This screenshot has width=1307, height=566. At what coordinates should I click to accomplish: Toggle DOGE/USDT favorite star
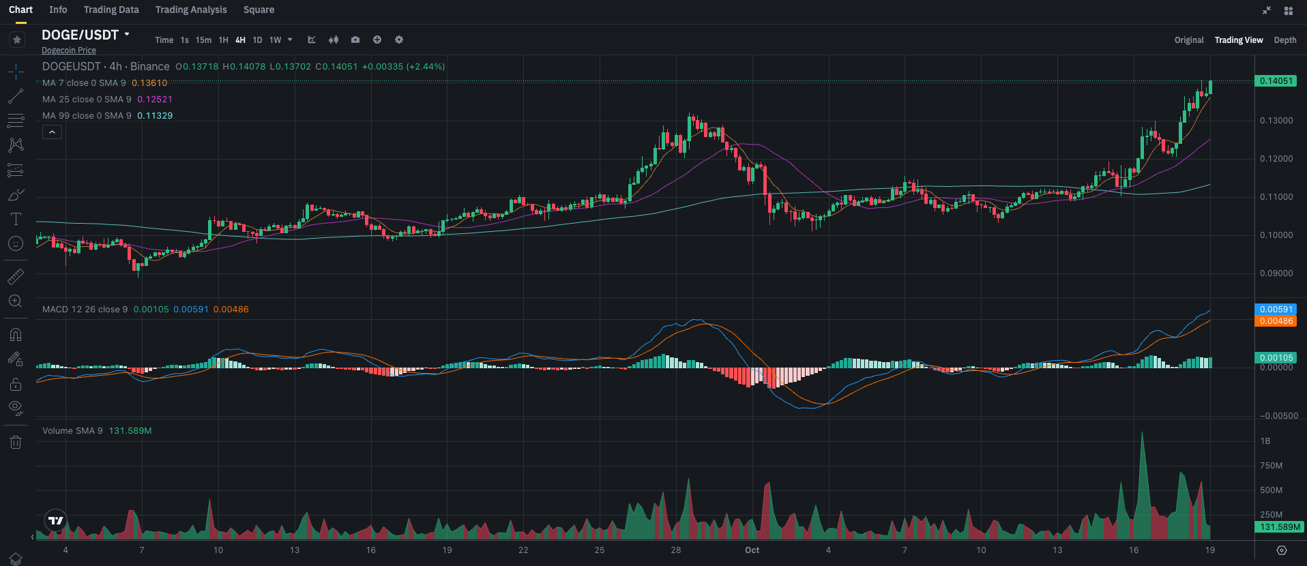tap(17, 40)
